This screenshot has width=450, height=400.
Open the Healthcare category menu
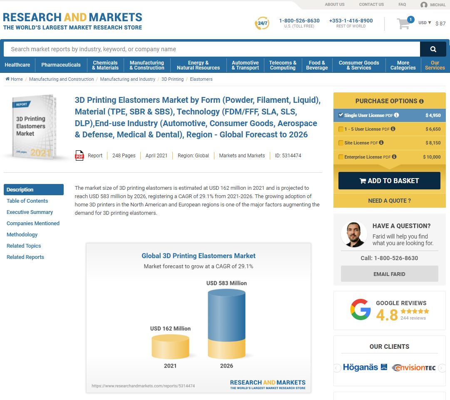pos(17,65)
